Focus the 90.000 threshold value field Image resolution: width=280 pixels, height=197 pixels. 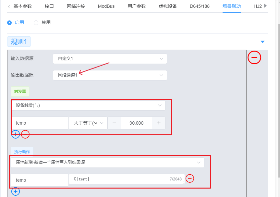click(x=136, y=123)
